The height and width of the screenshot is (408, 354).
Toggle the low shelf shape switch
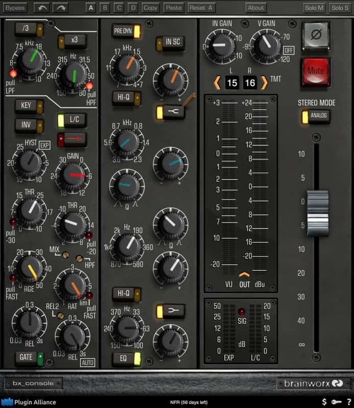tap(170, 311)
